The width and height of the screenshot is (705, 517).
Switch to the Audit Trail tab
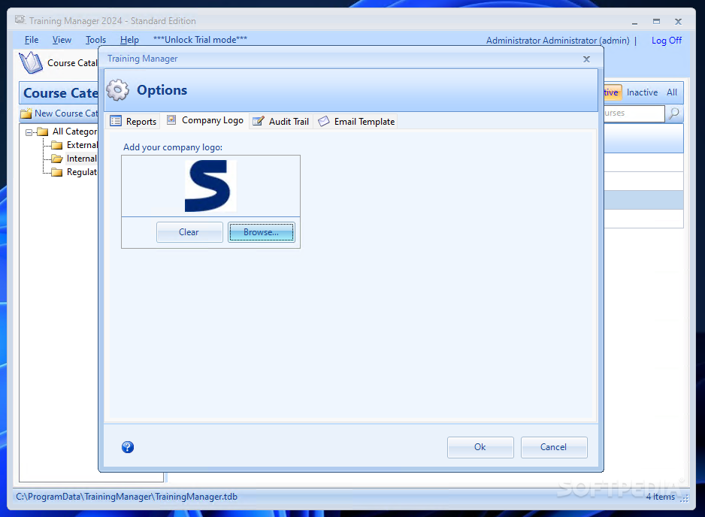[281, 122]
